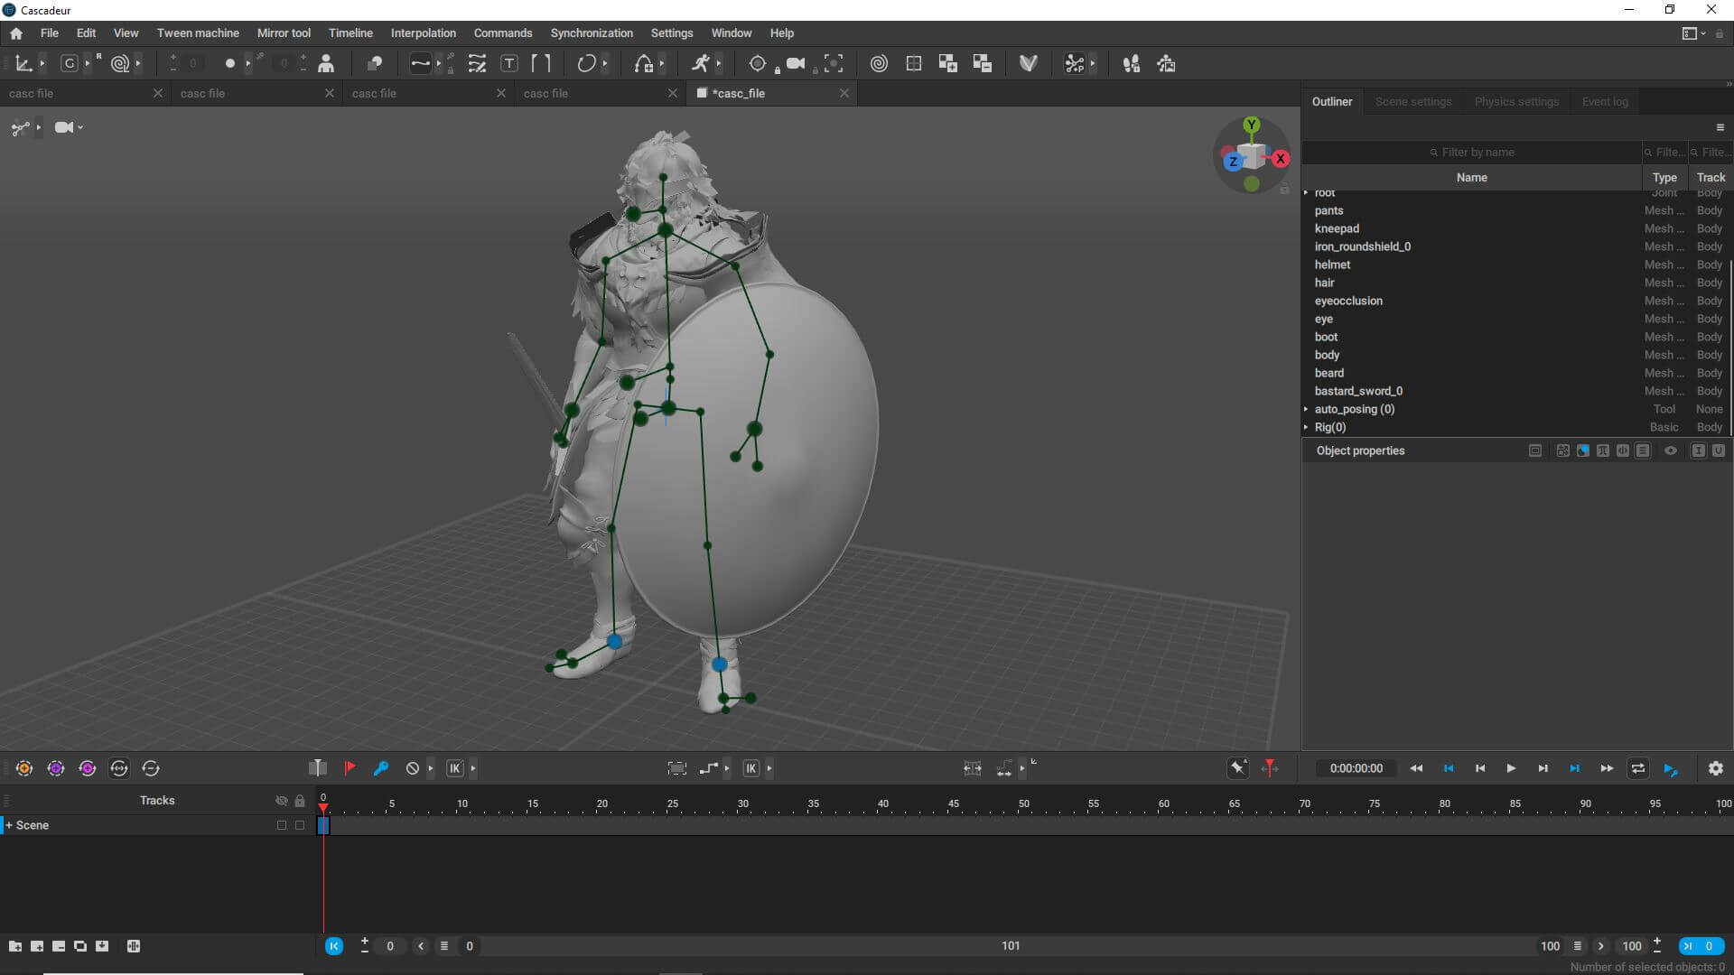Toggle loop playback button
This screenshot has width=1734, height=975.
click(x=1637, y=768)
